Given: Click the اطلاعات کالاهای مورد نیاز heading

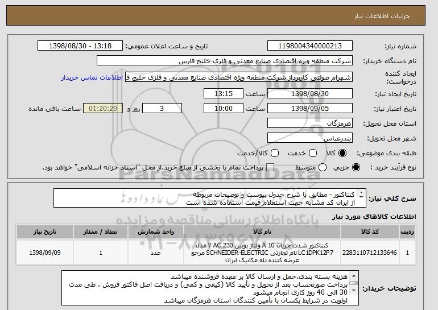Looking at the screenshot, I should pos(374,217).
